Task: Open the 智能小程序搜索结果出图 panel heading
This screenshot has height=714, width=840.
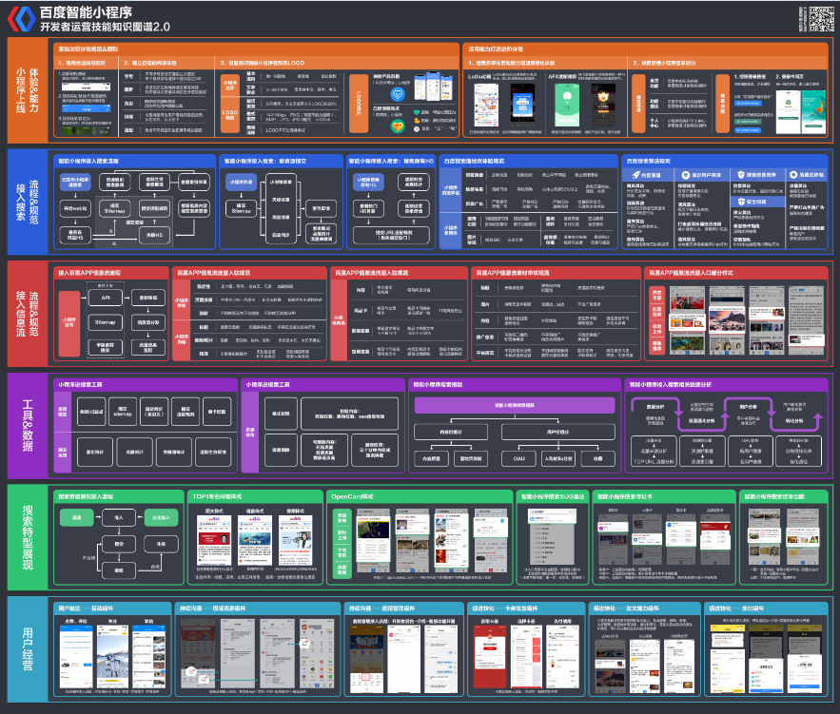Action: 774,496
